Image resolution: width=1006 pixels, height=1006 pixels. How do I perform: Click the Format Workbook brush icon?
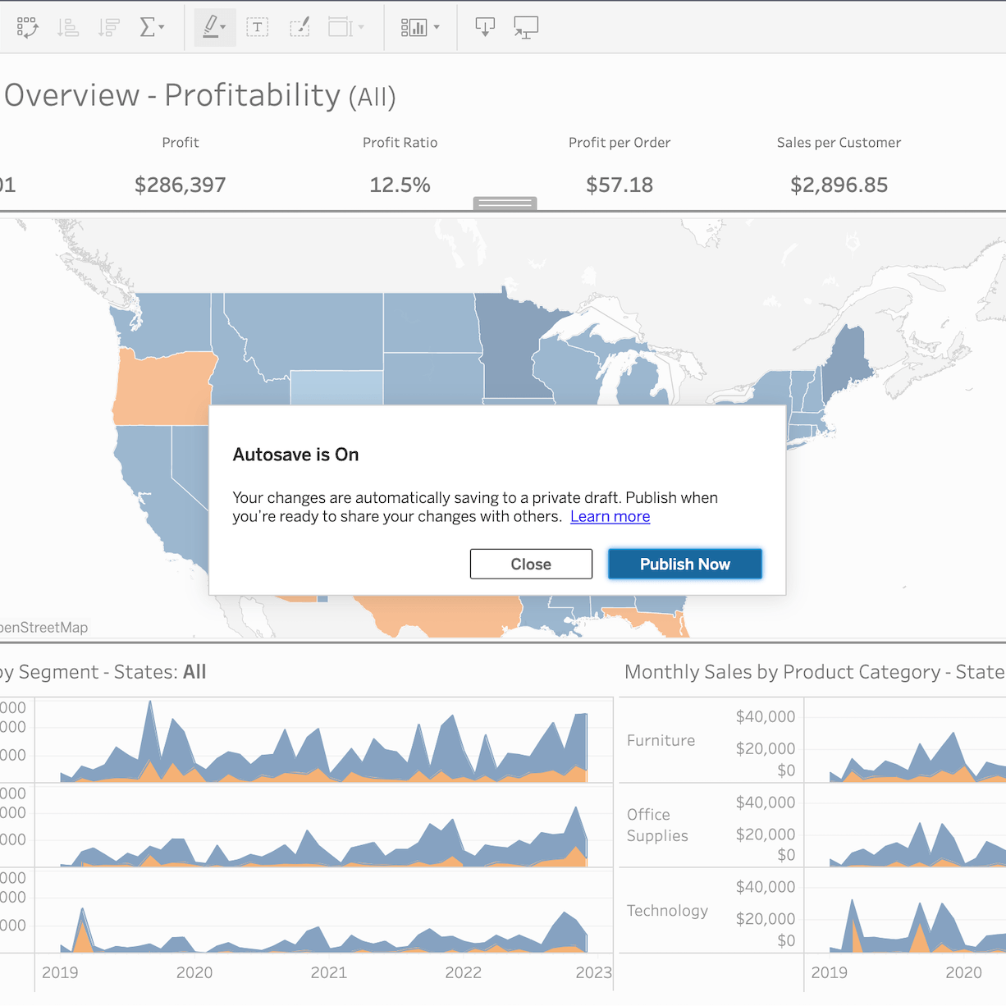coord(300,28)
